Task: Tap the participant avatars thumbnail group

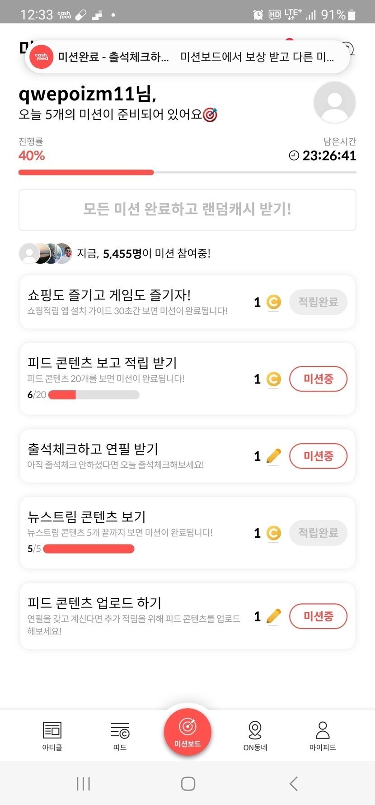Action: pos(45,253)
